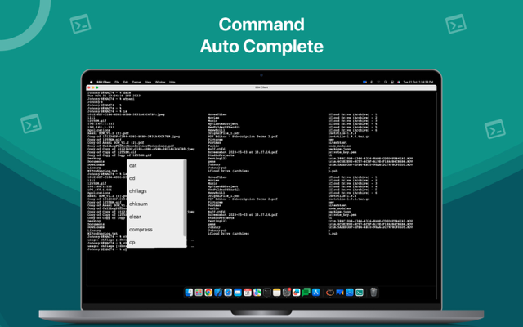Image resolution: width=523 pixels, height=327 pixels.
Task: Open the Window menu
Action: tap(160, 82)
